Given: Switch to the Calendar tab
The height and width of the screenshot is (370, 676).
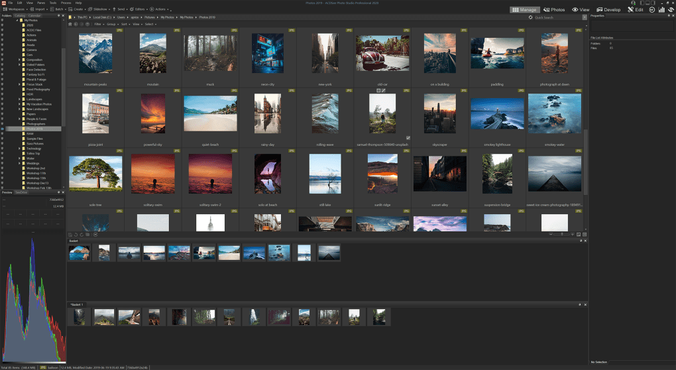Looking at the screenshot, I should point(34,15).
